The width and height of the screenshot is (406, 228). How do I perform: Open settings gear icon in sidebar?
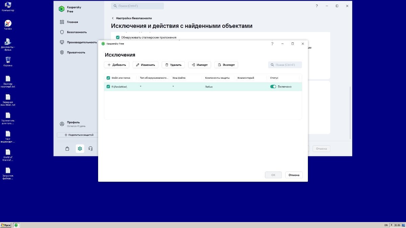pos(80,149)
